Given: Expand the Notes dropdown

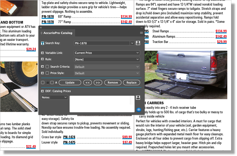Looking at the screenshot, I should [54, 97].
